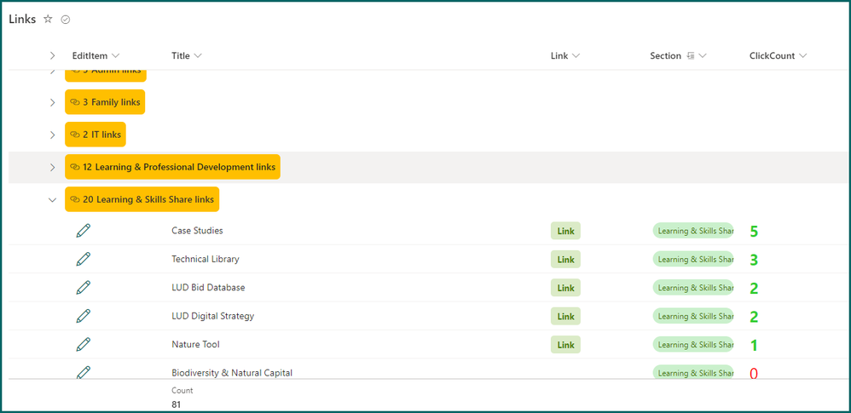Edit the Biodiversity & Natural Capital pencil icon
This screenshot has height=413, width=851.
[83, 372]
